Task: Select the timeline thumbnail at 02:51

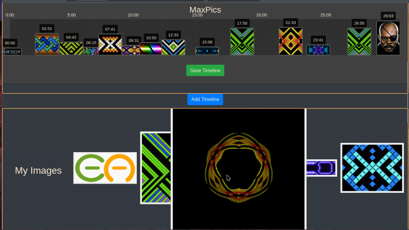Action: [47, 44]
